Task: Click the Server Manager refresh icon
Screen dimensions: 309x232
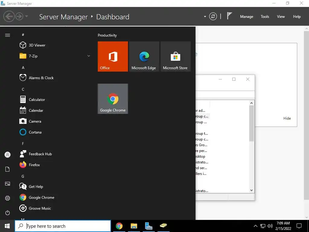Action: coord(213,16)
